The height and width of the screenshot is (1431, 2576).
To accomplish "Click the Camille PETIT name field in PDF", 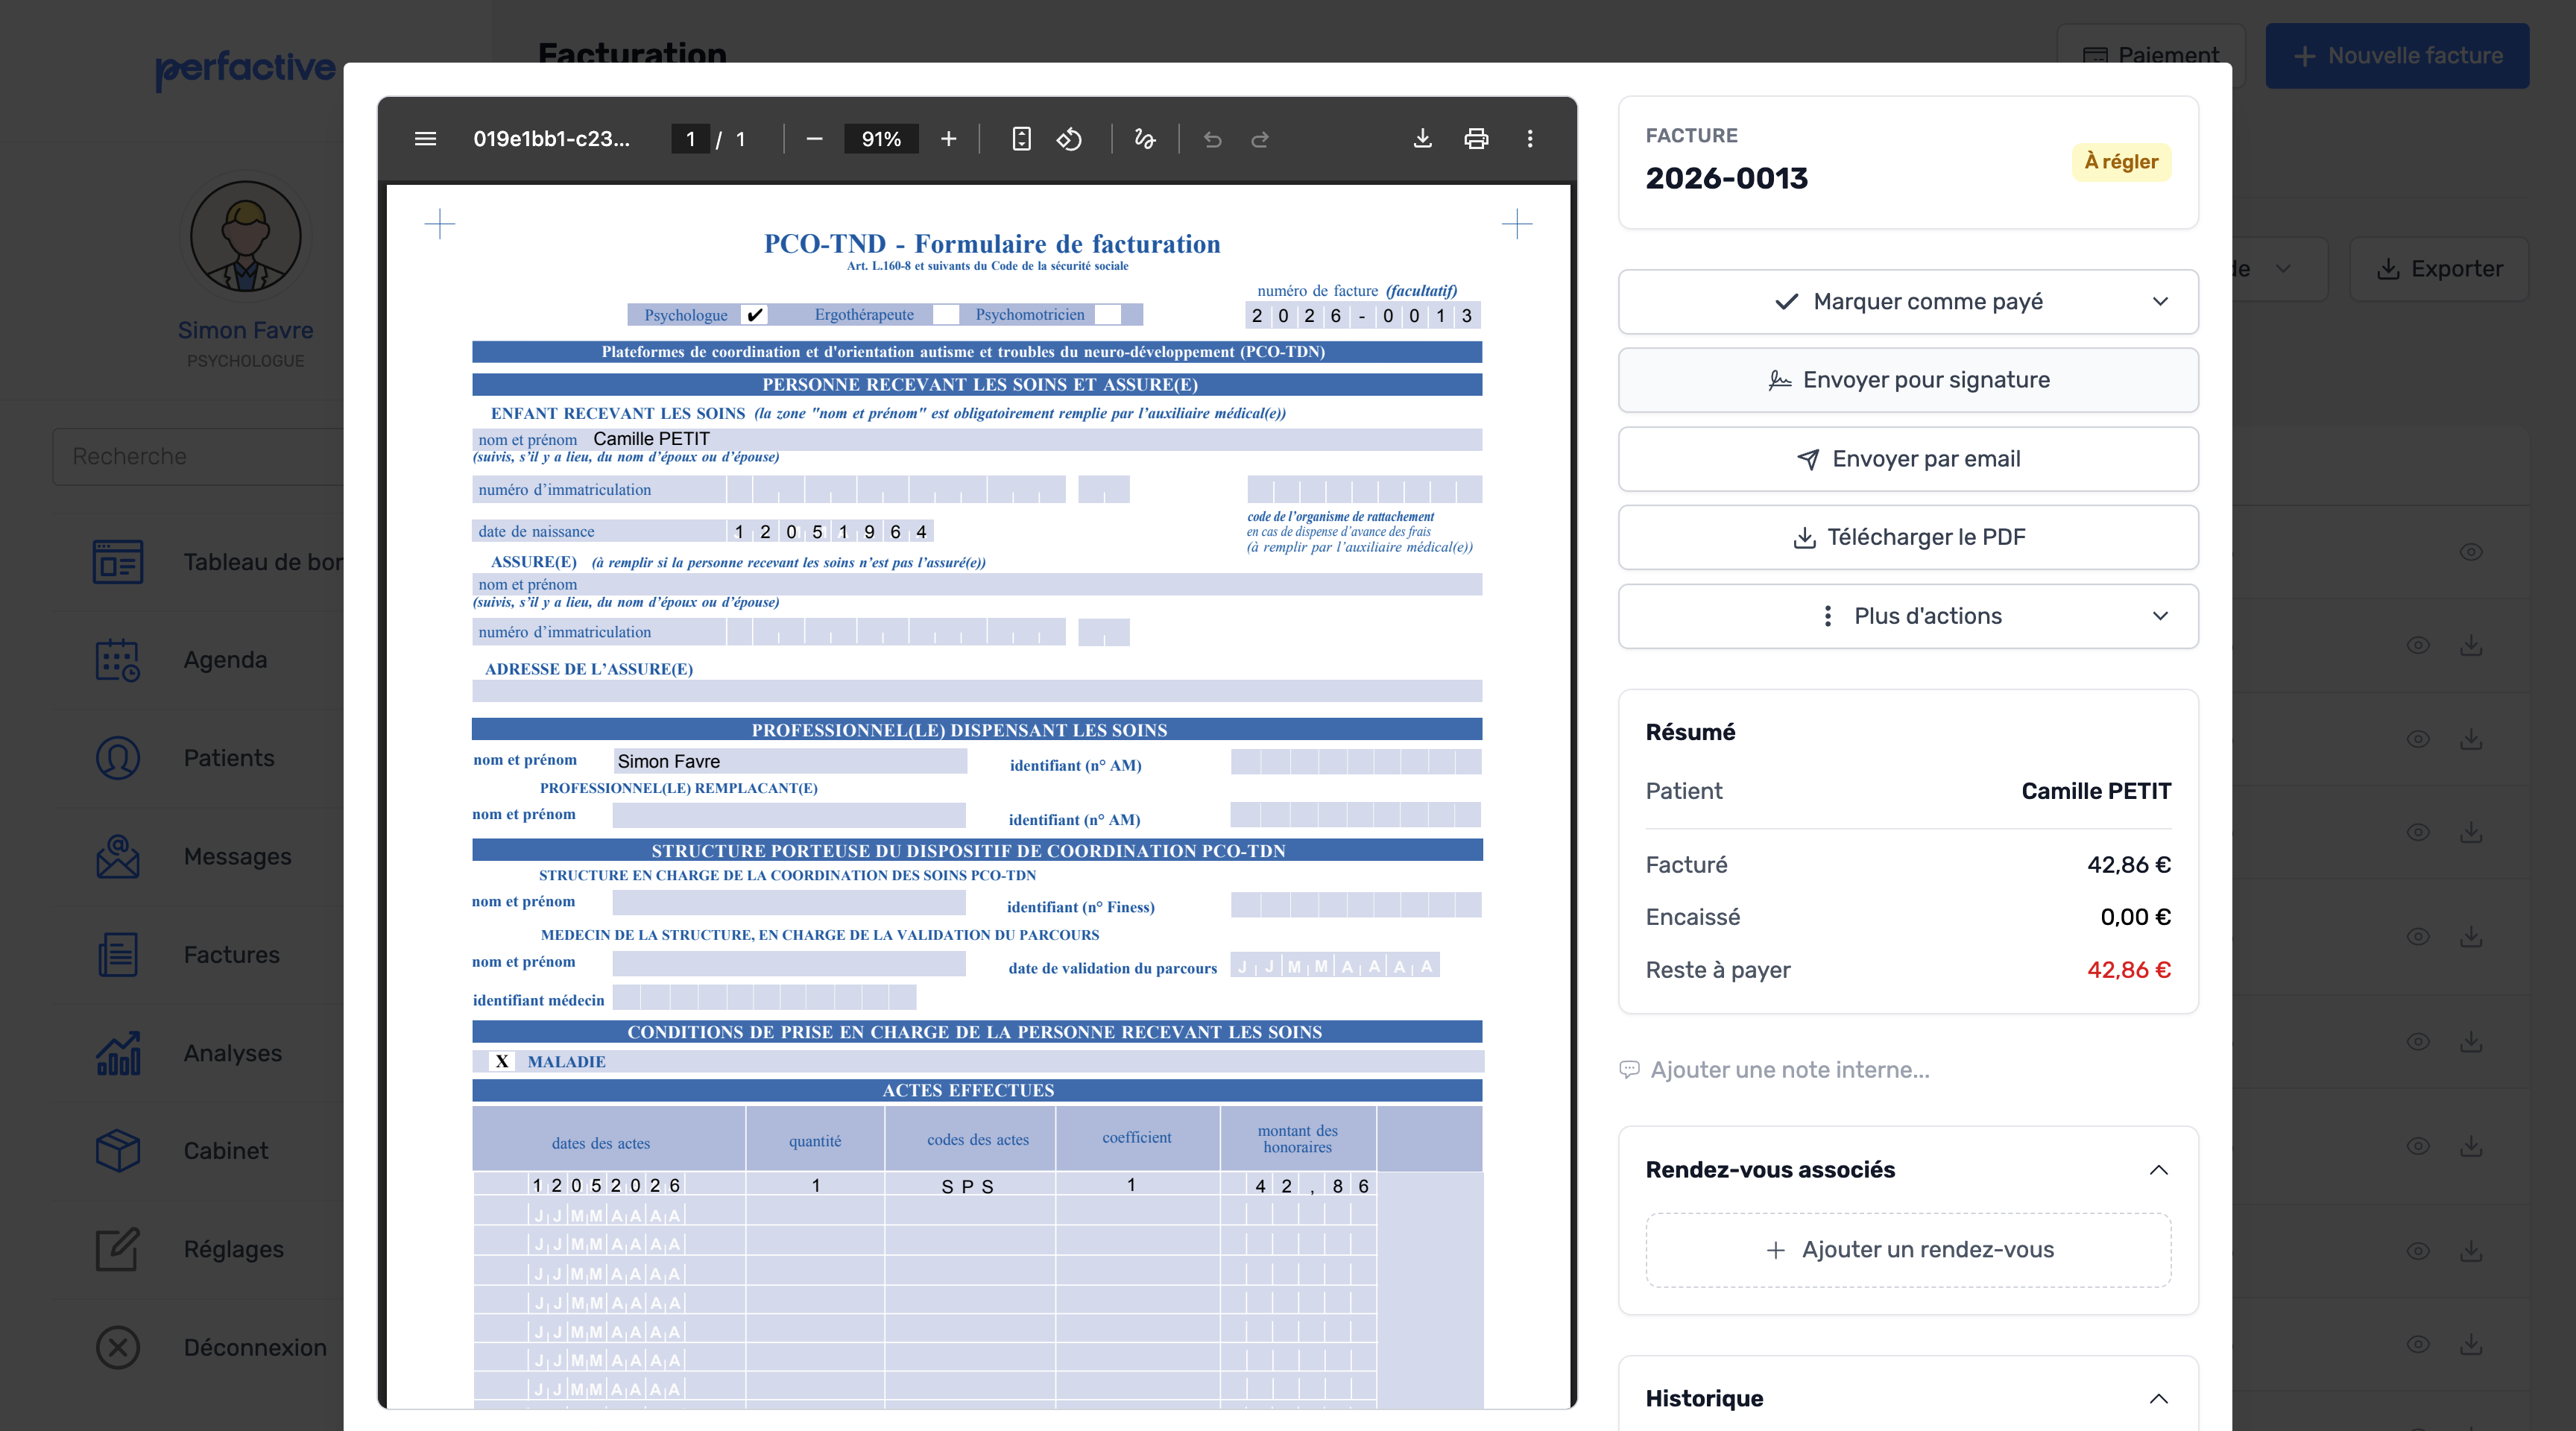I will [x=977, y=439].
